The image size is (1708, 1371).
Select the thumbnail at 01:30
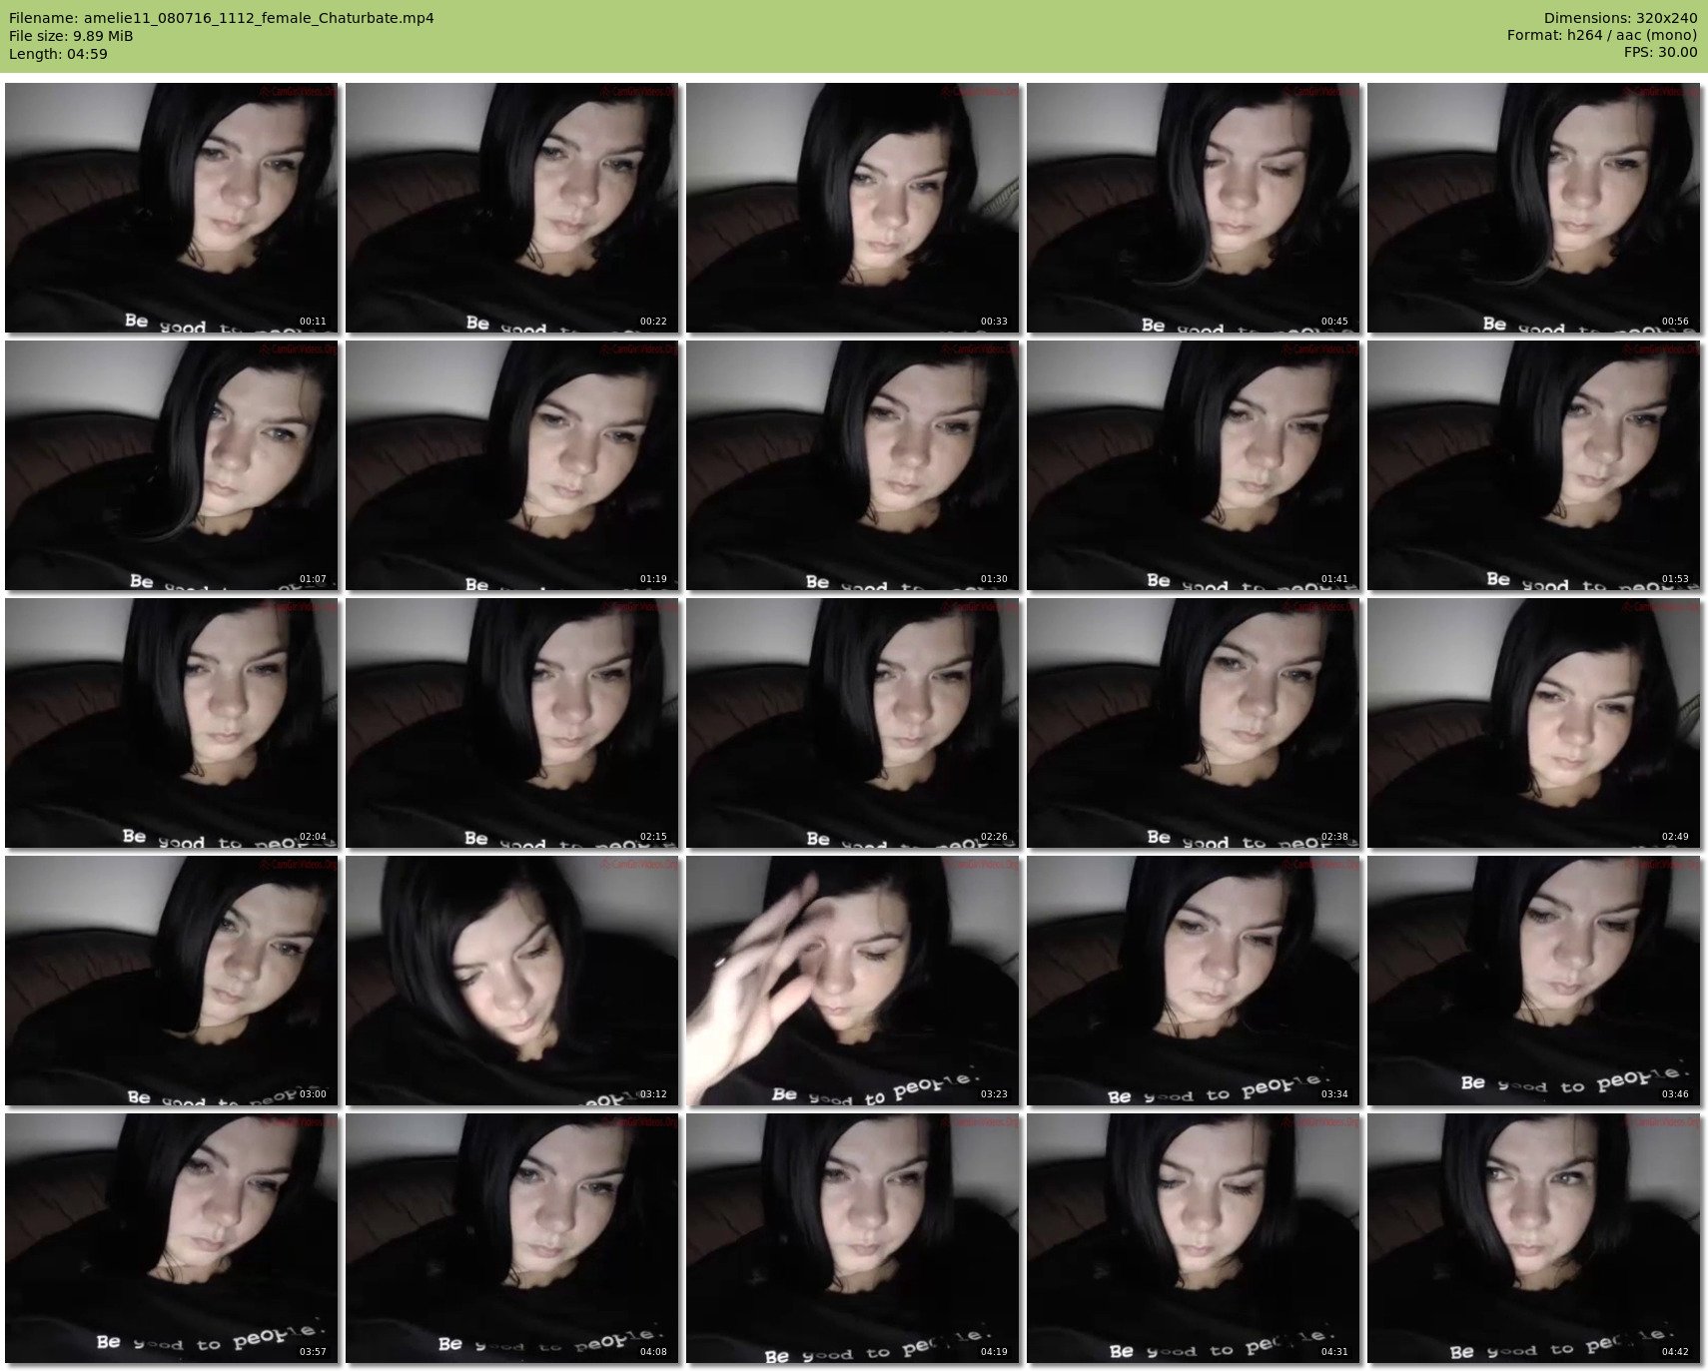pyautogui.click(x=852, y=465)
